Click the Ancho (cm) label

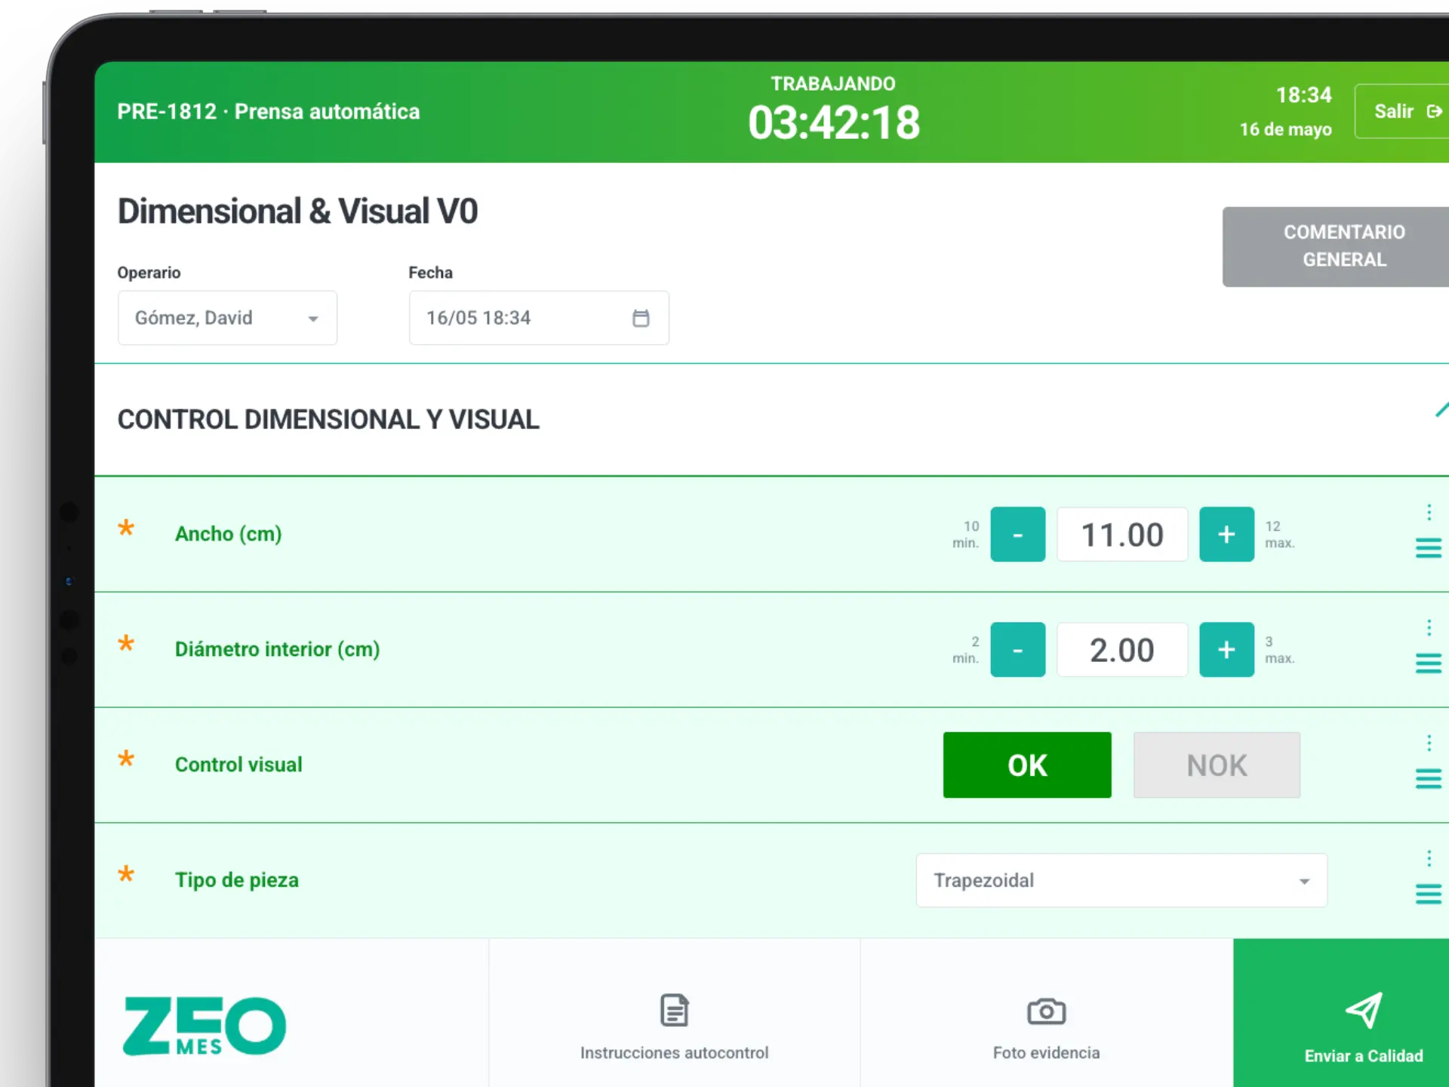228,534
